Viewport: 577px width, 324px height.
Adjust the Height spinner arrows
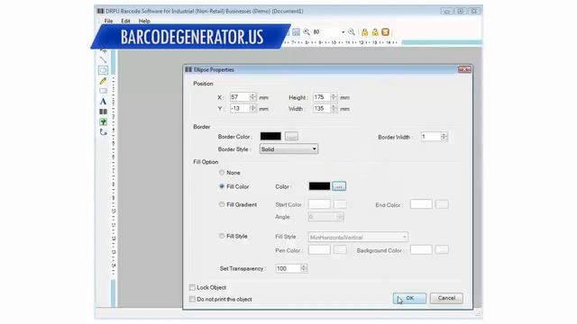tap(334, 97)
